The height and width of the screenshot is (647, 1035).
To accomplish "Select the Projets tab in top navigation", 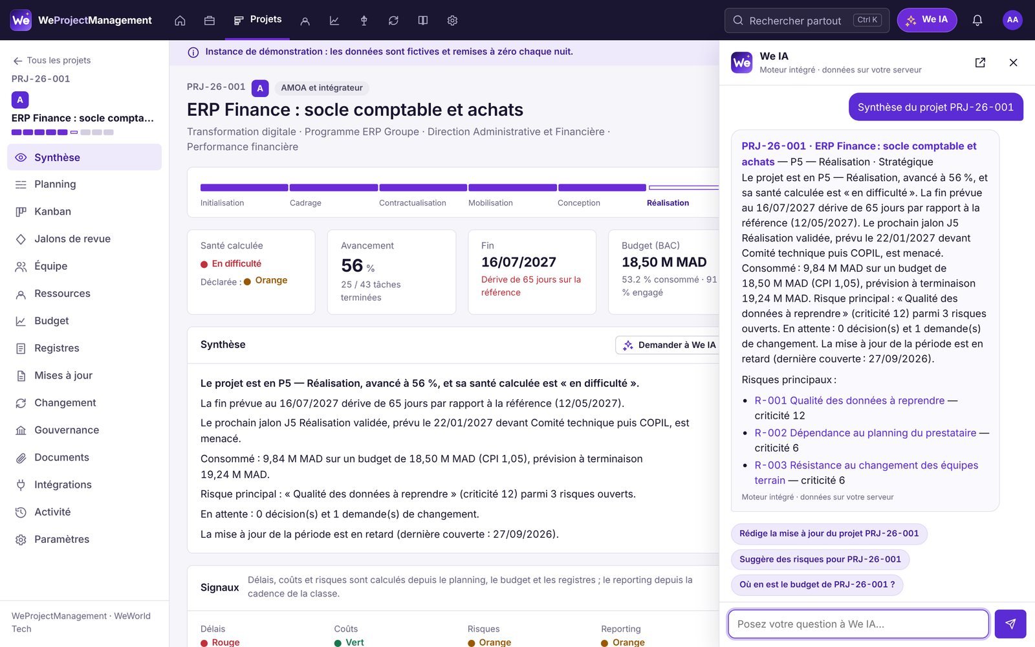I will pos(257,20).
